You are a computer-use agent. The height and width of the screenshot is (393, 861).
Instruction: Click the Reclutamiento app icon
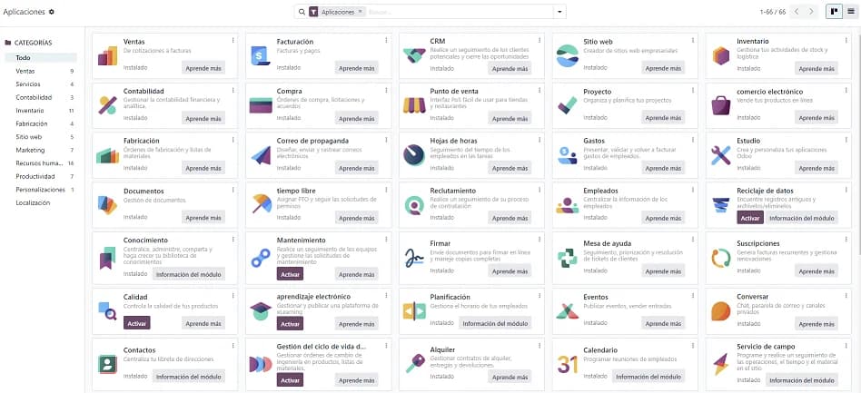(x=414, y=205)
